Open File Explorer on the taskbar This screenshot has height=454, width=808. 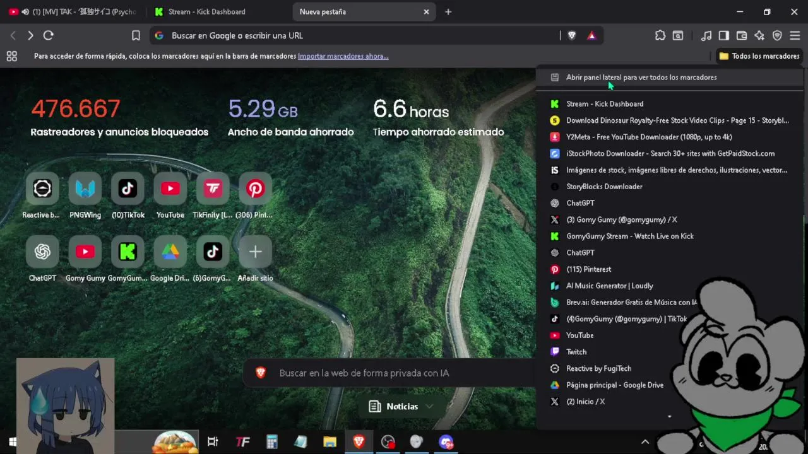[x=330, y=442]
